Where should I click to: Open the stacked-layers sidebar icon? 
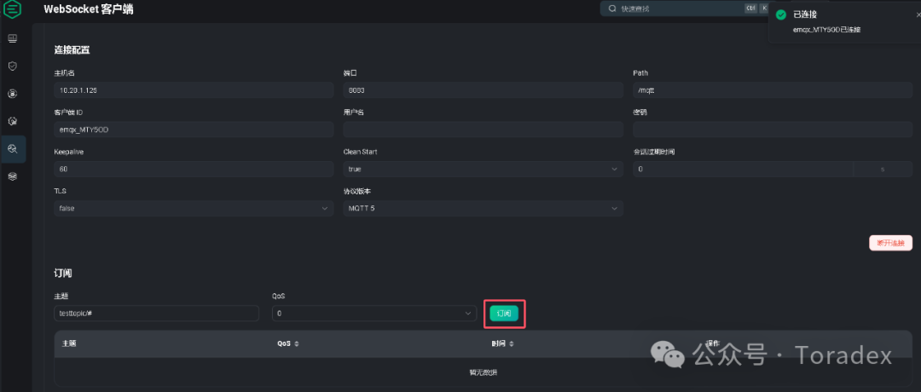pos(12,176)
